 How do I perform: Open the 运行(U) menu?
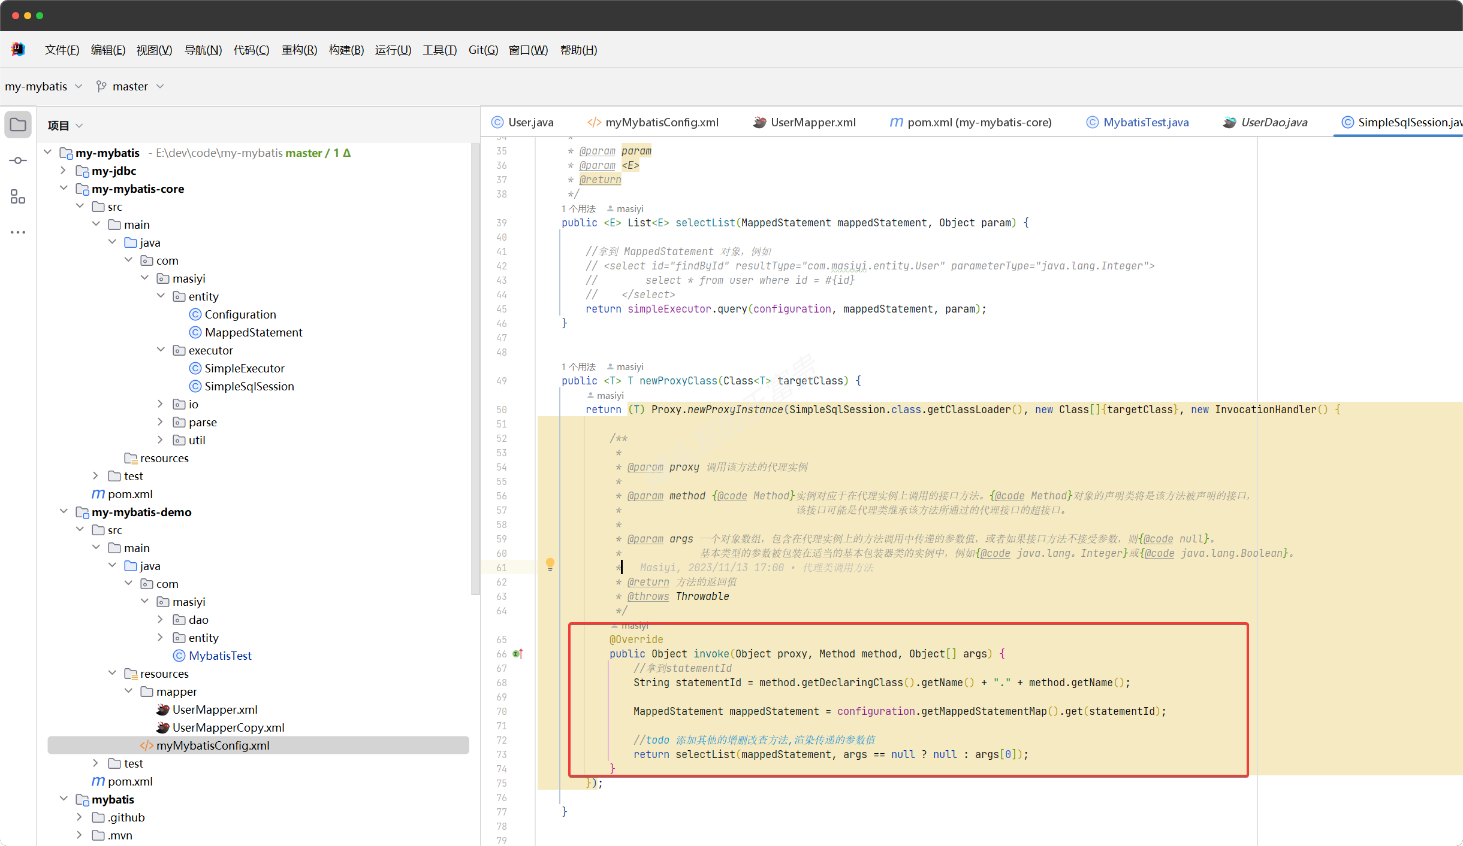[x=393, y=50]
